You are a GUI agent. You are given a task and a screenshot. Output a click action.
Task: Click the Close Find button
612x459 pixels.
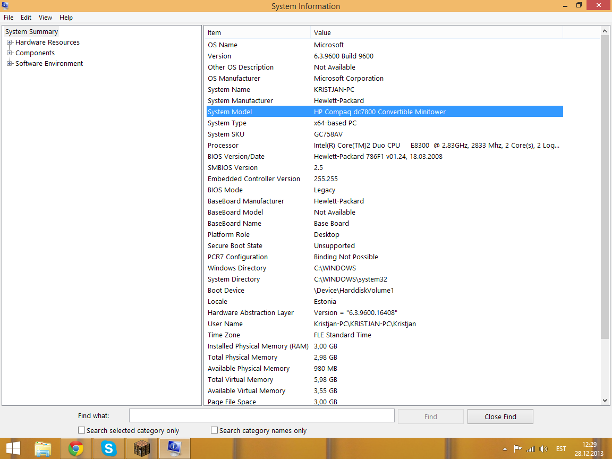[x=500, y=416]
